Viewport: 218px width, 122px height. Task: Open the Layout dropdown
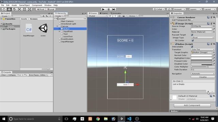pos(210,9)
